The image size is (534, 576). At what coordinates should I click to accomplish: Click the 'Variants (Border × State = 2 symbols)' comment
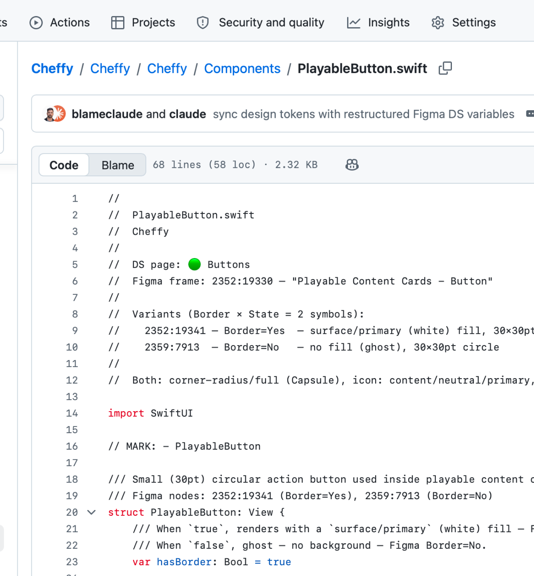click(236, 314)
